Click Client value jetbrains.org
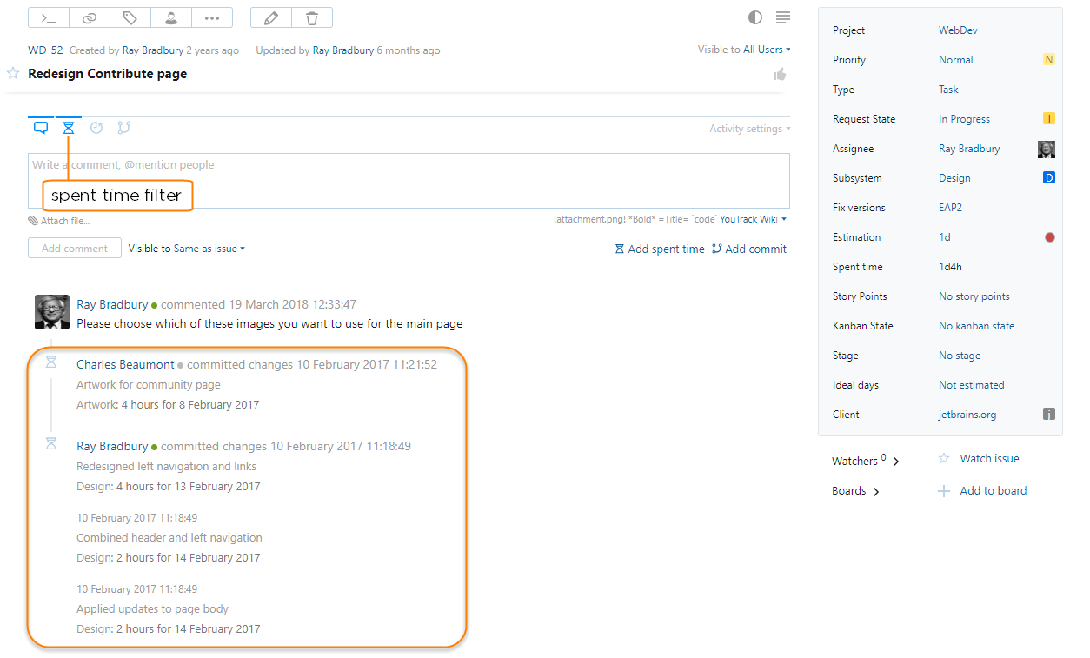The height and width of the screenshot is (658, 1090). (967, 415)
